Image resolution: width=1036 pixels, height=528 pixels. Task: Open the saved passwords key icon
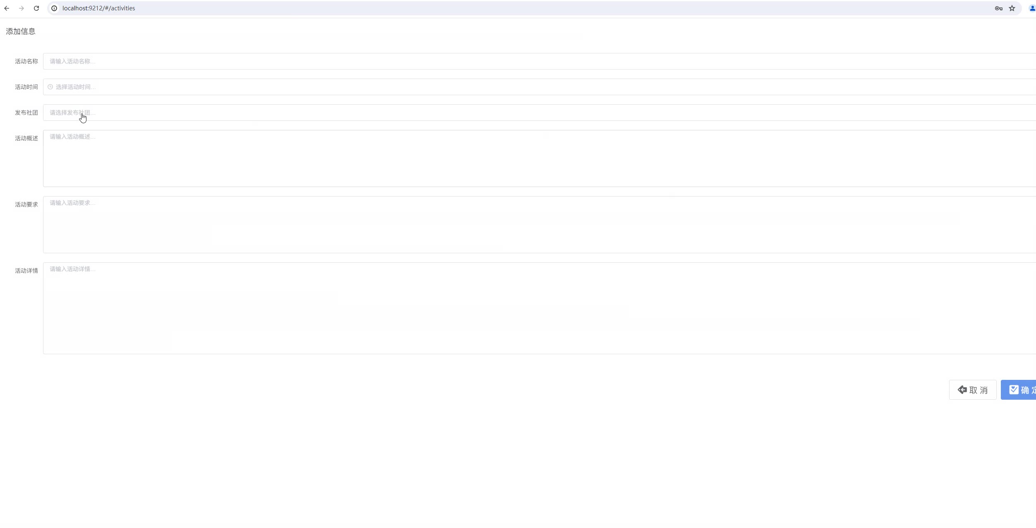pyautogui.click(x=998, y=8)
